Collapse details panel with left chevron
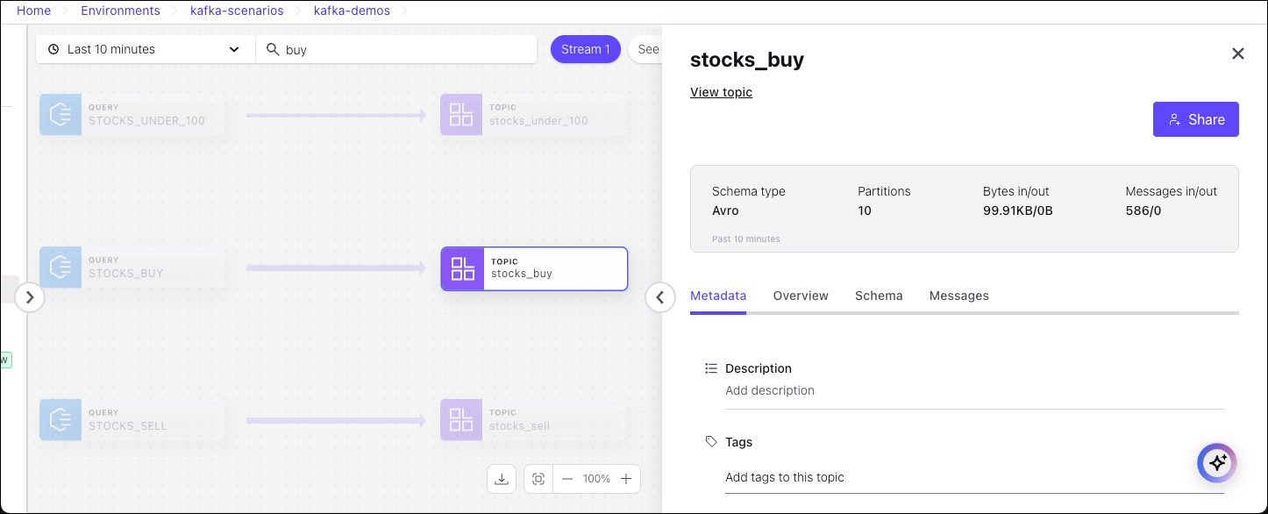Image resolution: width=1268 pixels, height=514 pixels. click(x=660, y=297)
